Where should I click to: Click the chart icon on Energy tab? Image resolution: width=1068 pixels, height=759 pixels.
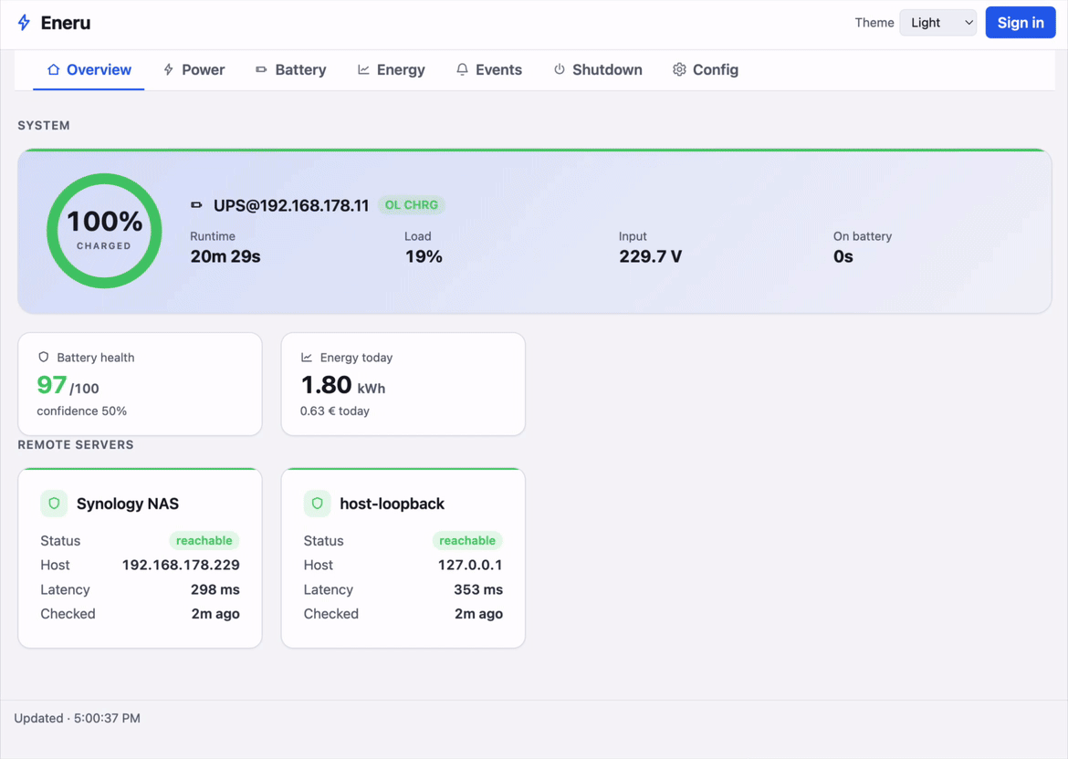(x=363, y=69)
